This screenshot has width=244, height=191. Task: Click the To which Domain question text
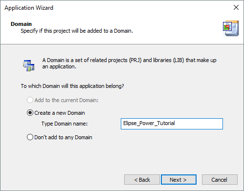[x=72, y=86]
